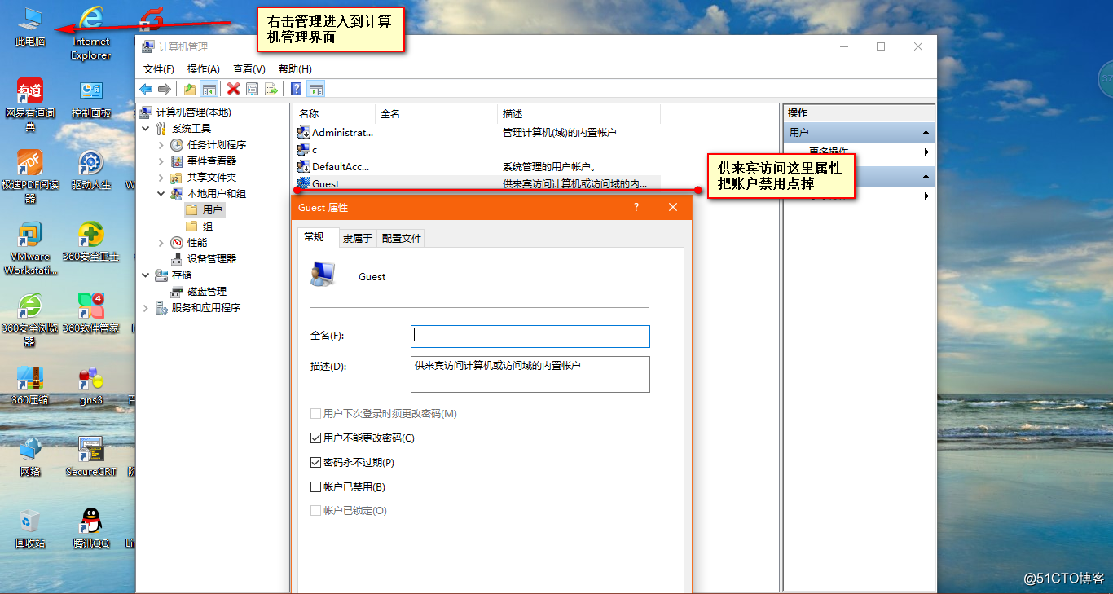Image resolution: width=1113 pixels, height=594 pixels.
Task: Open 360软件管家 desktop icon
Action: point(91,313)
